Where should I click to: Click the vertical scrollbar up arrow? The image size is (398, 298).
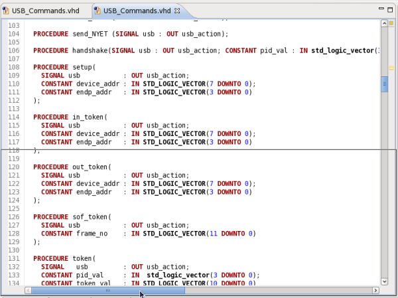(x=384, y=24)
